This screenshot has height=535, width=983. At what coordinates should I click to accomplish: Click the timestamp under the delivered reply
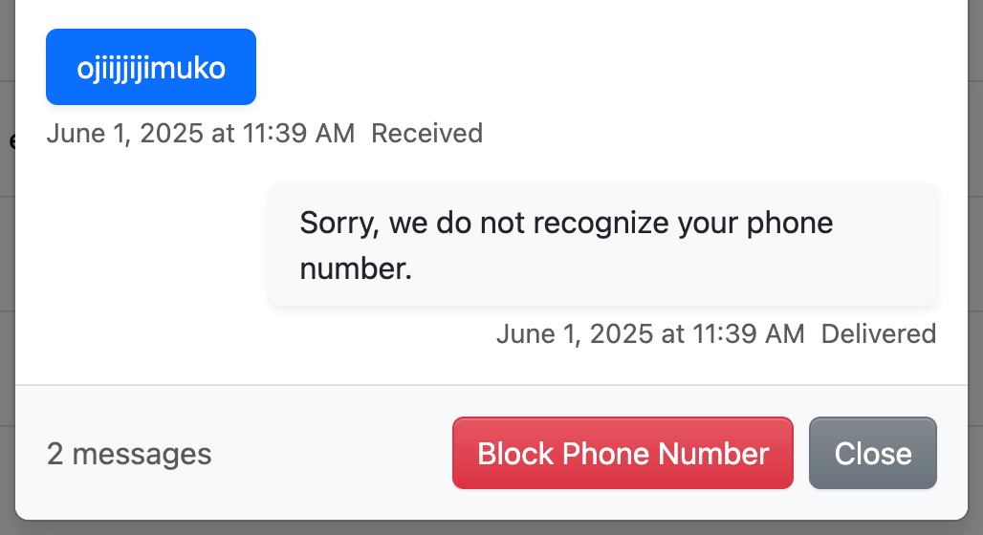point(650,333)
